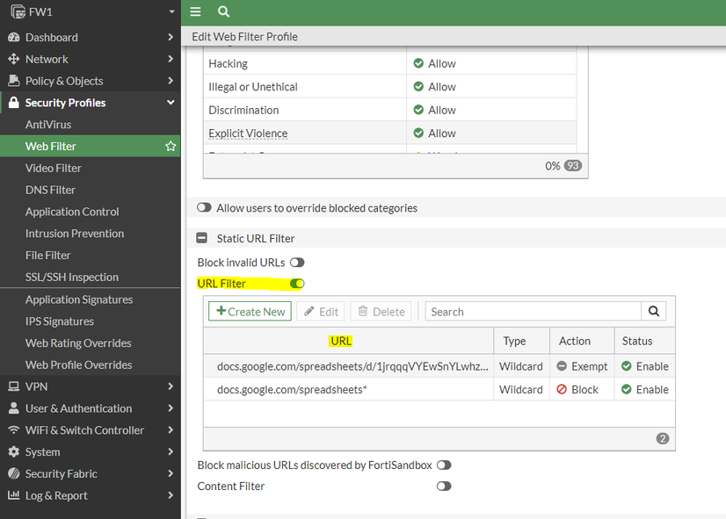Click the star icon next to Web Filter
The height and width of the screenshot is (519, 726).
pos(171,147)
